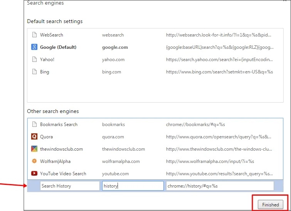The width and height of the screenshot is (291, 211).
Task: Select the 'Bookmarks Search' engine name
Action: 59,125
